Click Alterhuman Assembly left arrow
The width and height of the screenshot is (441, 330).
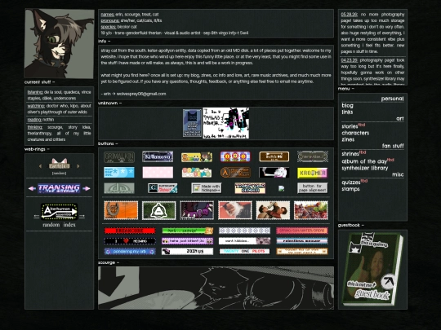[x=36, y=217]
